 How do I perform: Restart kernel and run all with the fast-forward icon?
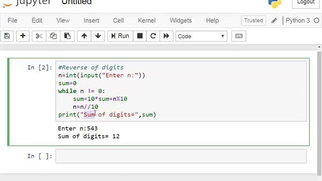(167, 36)
